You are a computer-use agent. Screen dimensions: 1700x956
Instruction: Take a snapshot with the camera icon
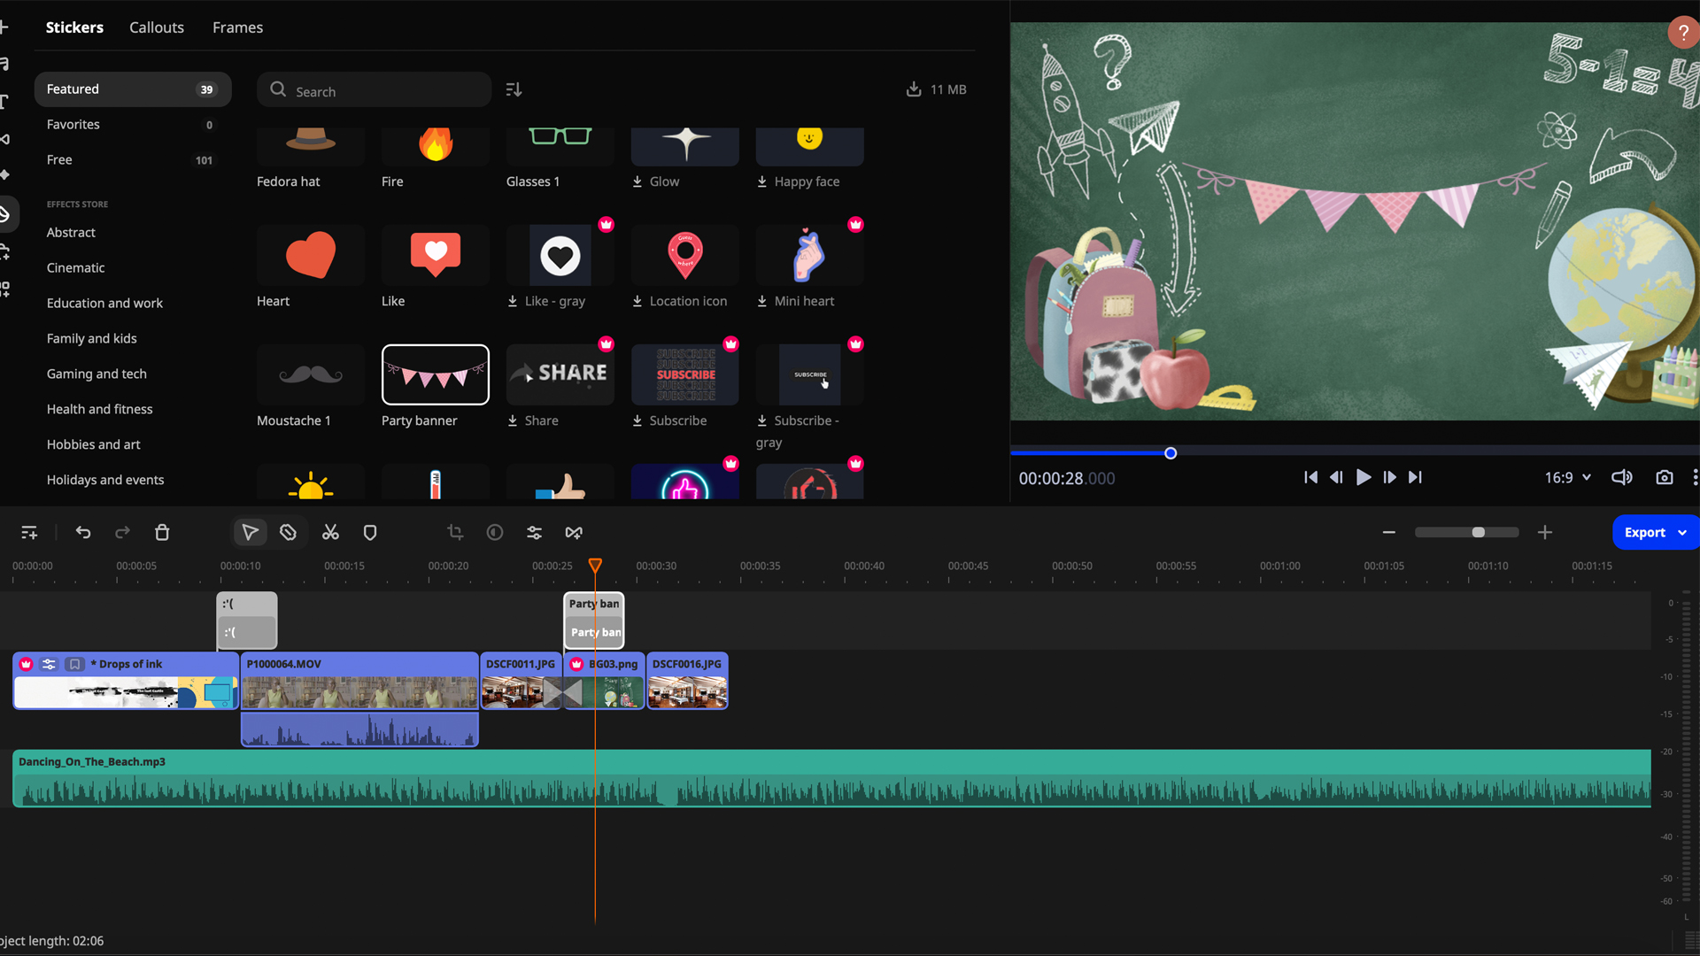click(x=1665, y=477)
